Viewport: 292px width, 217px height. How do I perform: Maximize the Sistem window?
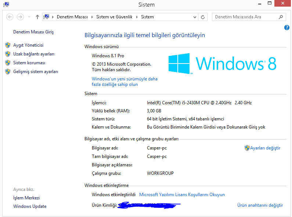click(270, 3)
